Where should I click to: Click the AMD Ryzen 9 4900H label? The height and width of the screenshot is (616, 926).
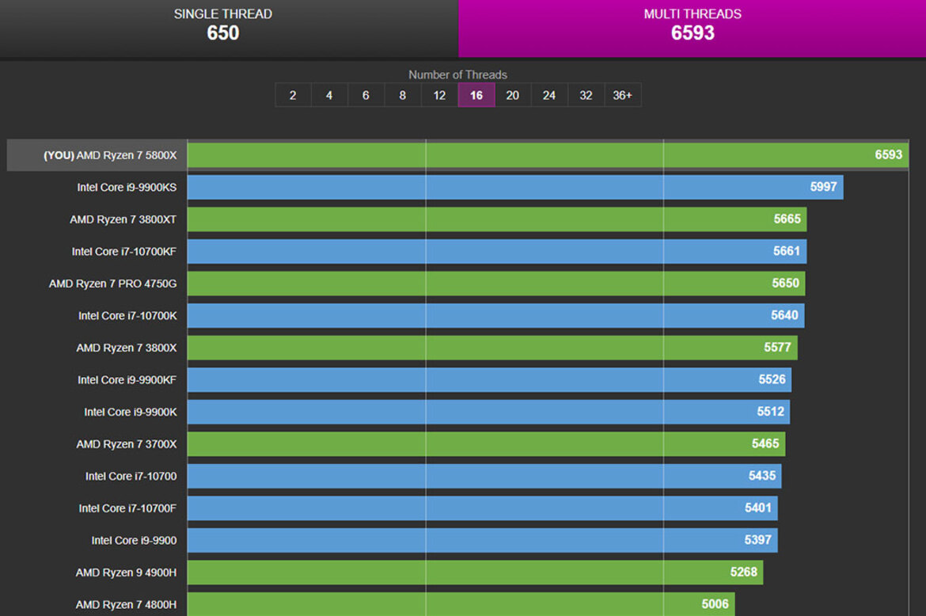click(x=126, y=572)
